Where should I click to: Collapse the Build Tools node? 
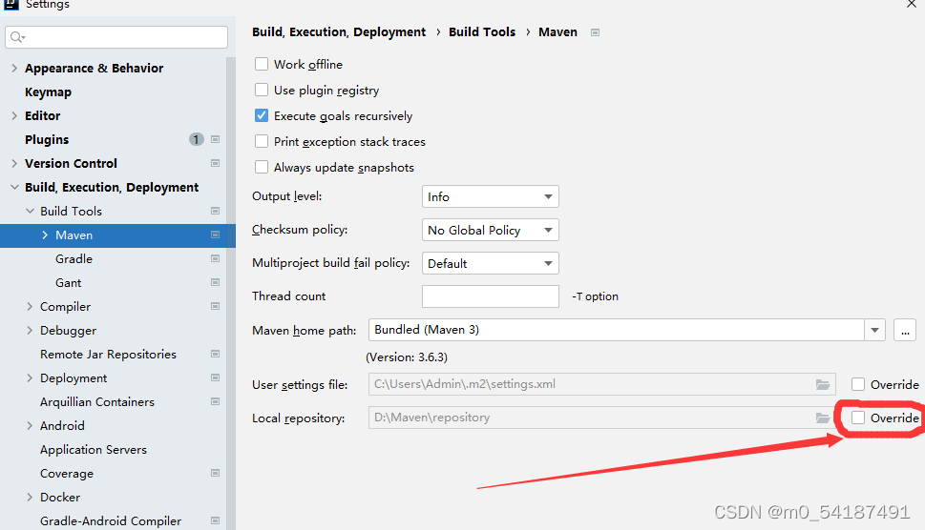[30, 211]
